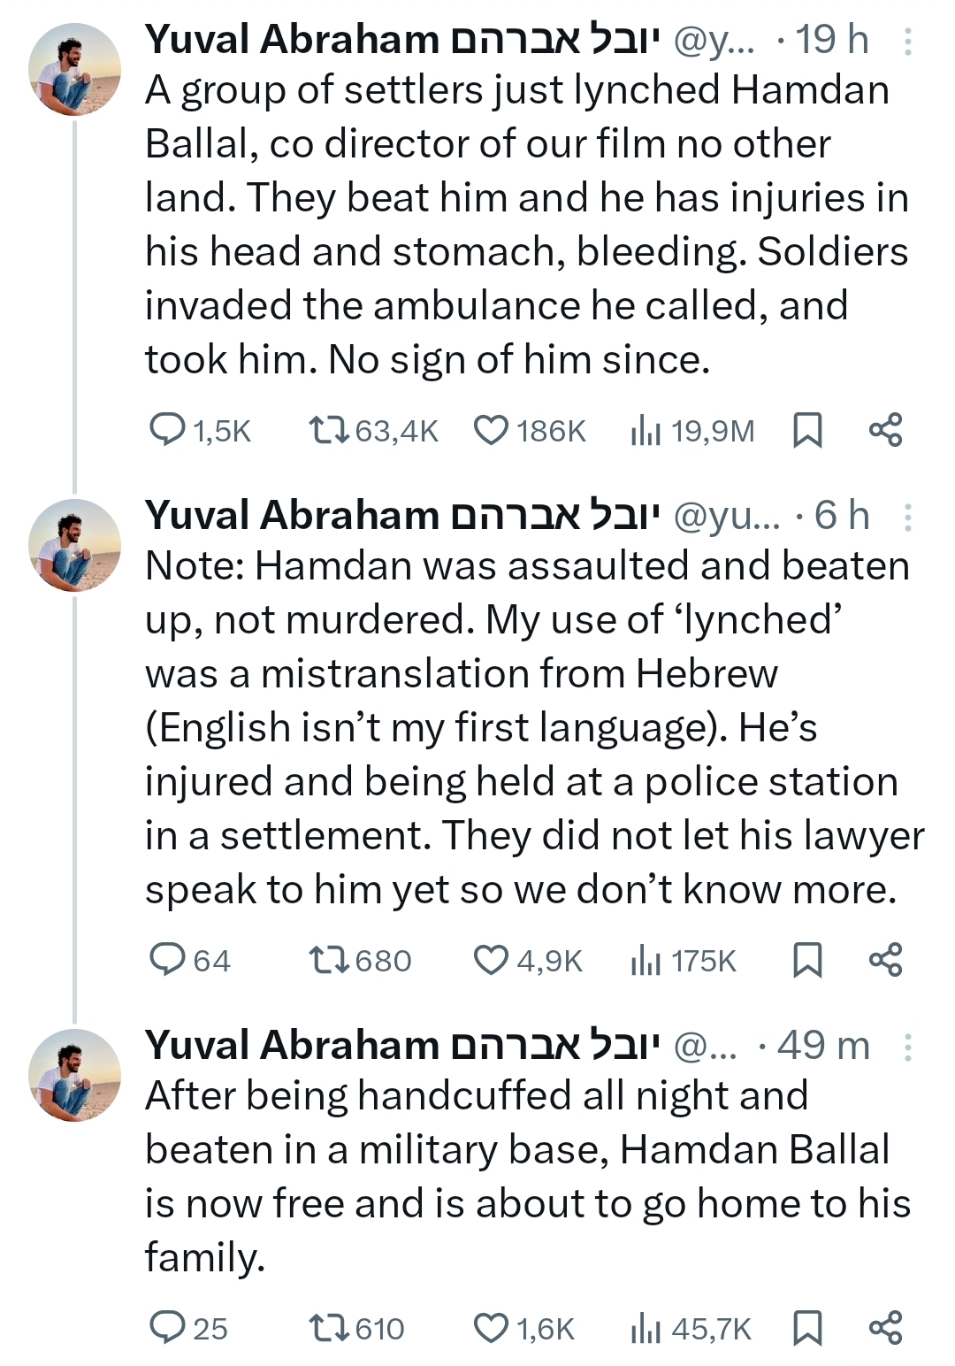Reply to the tweet with 25 comments

(x=167, y=1327)
